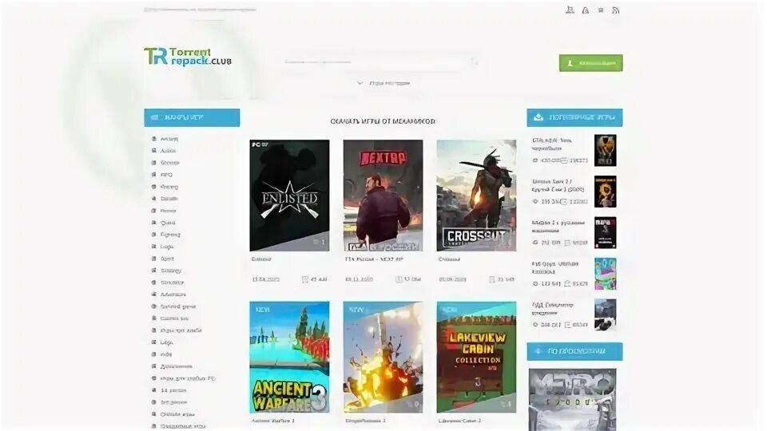The width and height of the screenshot is (767, 431).
Task: Click the warning triangle icon in top bar
Action: [585, 10]
